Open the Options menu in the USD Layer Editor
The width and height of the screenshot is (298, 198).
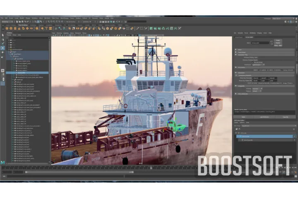(242, 123)
